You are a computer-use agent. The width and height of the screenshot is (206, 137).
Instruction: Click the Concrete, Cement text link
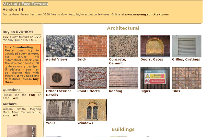pos(117,61)
